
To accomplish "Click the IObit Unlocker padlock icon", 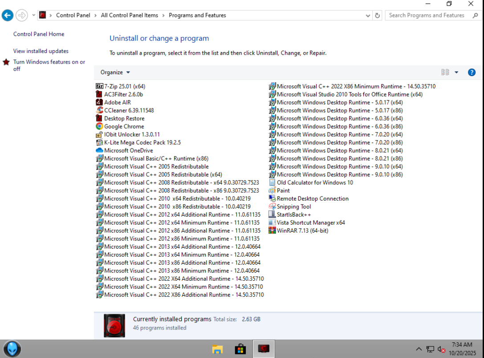I will point(99,134).
